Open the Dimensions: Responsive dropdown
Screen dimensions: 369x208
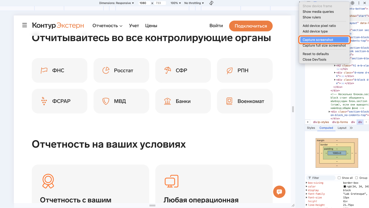(x=117, y=3)
